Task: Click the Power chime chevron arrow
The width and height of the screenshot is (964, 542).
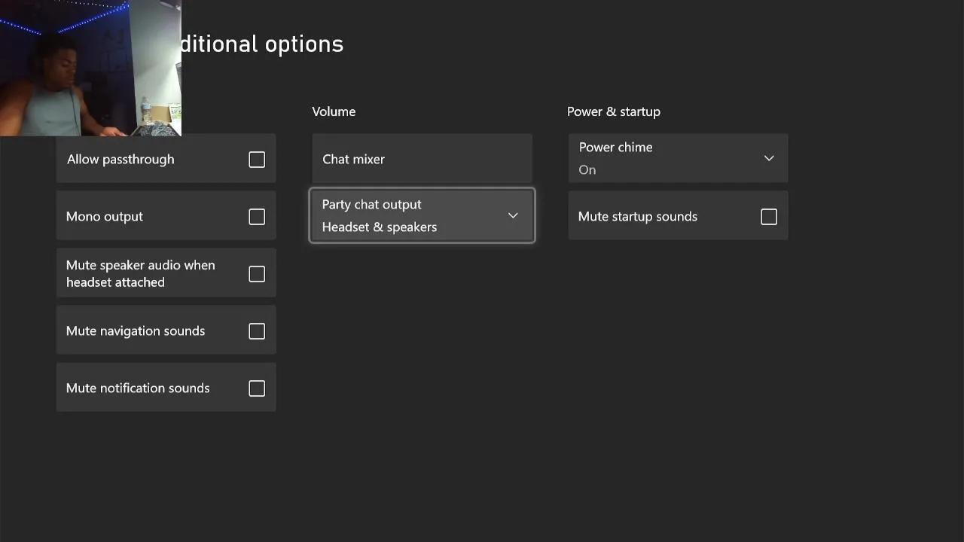Action: tap(769, 158)
